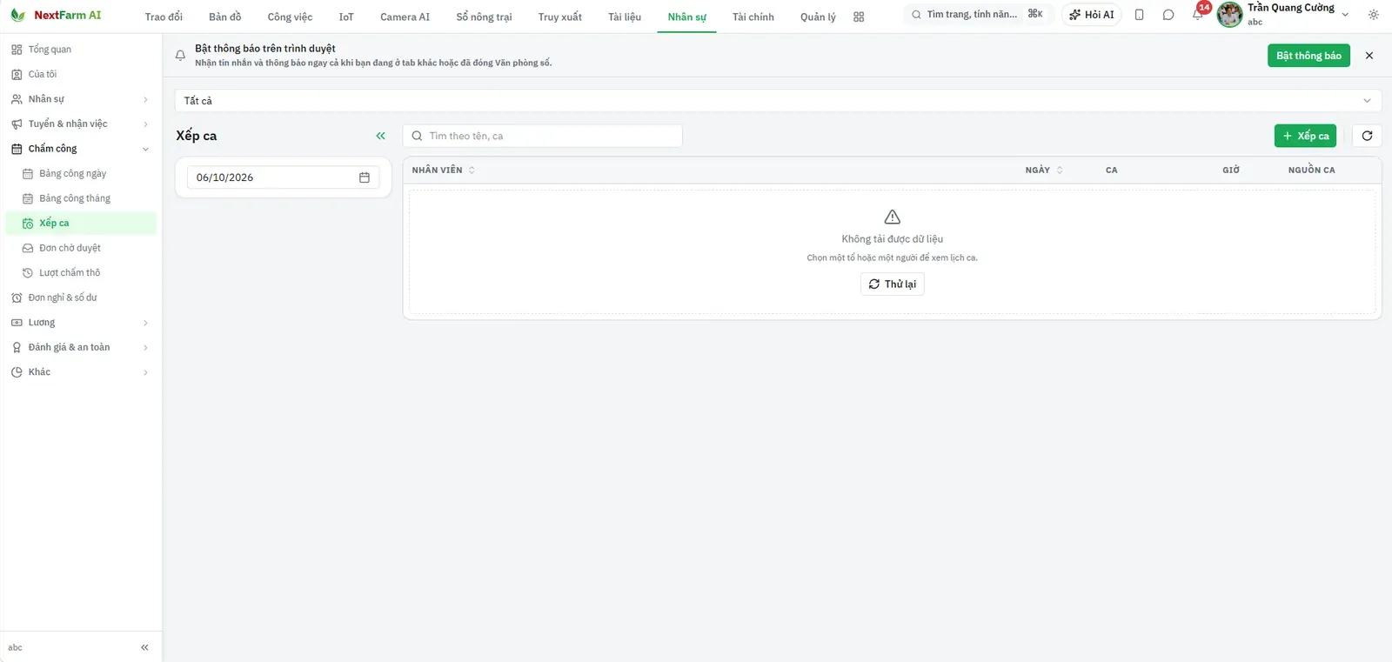Switch to the Camera AI tab
Screen dimensions: 1392x662
point(405,17)
